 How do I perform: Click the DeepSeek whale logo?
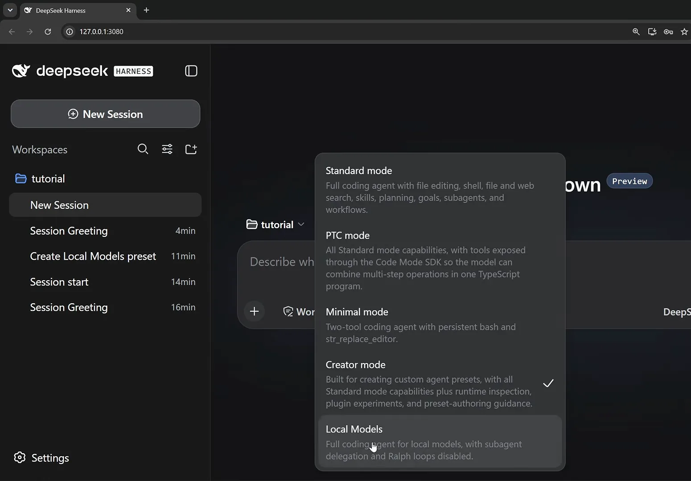(x=21, y=71)
